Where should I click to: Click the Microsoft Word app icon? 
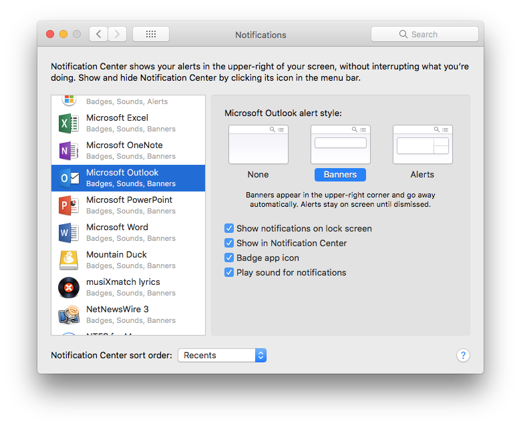68,233
